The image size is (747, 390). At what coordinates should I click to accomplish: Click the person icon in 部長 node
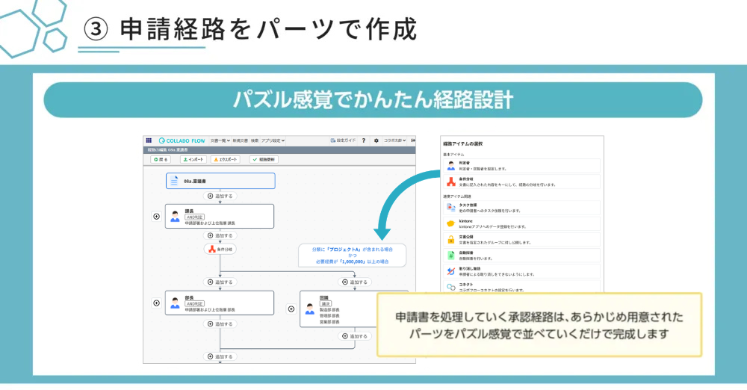click(x=176, y=303)
